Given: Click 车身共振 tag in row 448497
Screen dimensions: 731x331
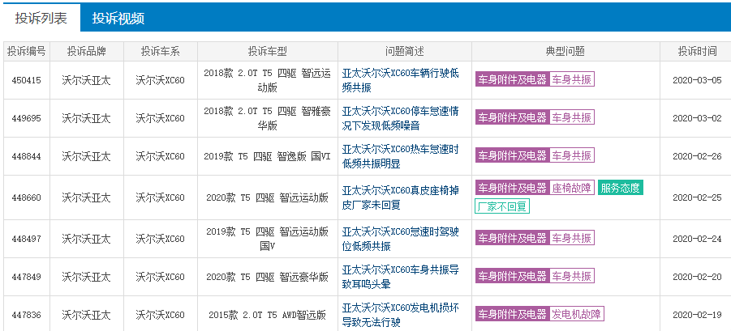Looking at the screenshot, I should coord(571,238).
